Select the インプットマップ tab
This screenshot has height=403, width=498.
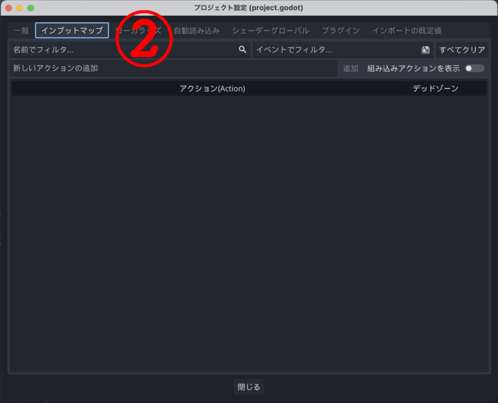click(72, 31)
